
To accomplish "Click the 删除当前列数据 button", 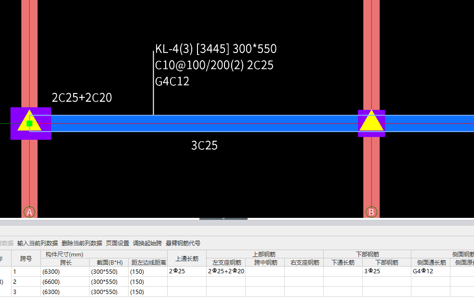I will coord(82,243).
